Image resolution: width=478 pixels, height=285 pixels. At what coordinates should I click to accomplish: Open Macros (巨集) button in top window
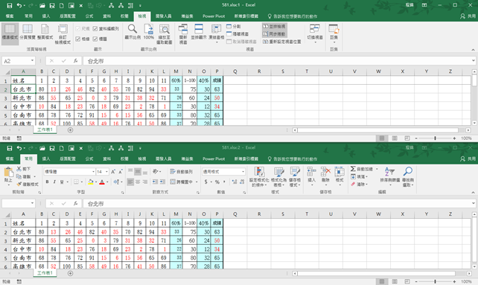point(334,33)
